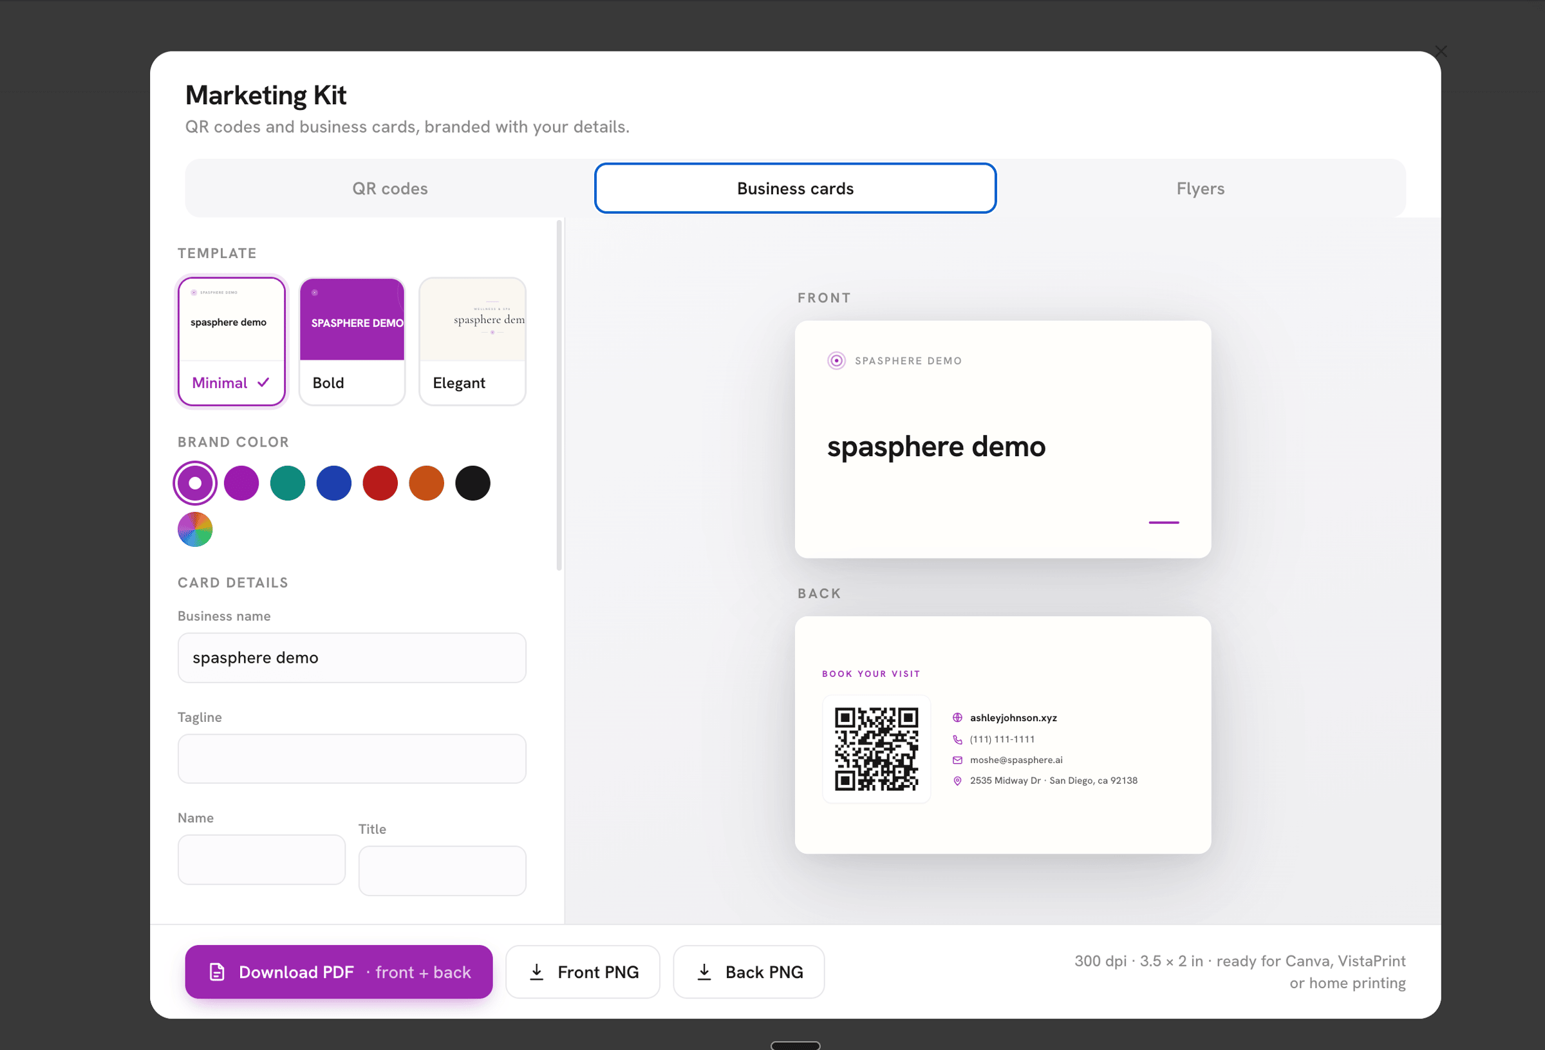Click the QR code on back card
Screen dimensions: 1545x1050
click(876, 749)
